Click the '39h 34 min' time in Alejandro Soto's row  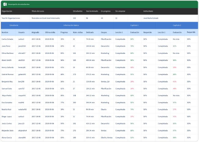click(90, 130)
